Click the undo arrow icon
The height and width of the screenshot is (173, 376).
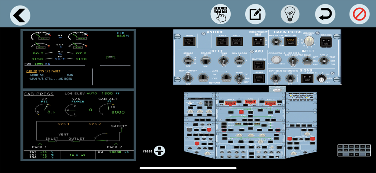pos(325,15)
